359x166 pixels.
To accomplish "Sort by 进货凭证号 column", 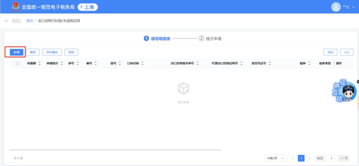I will (x=270, y=63).
